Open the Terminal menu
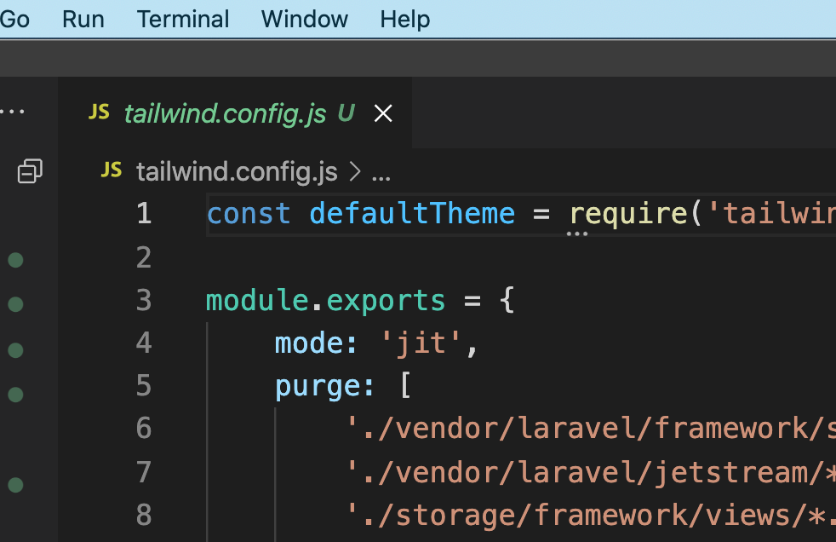 (182, 19)
